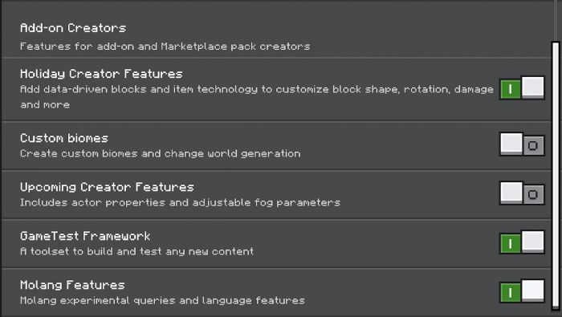Click the change world generation description
The width and height of the screenshot is (562, 317).
click(161, 153)
